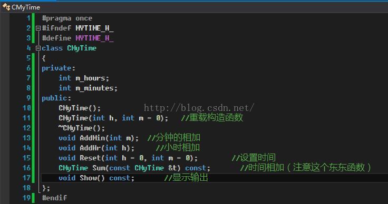Click line number 17 in the gutter
This screenshot has width=388, height=204.
(26, 178)
